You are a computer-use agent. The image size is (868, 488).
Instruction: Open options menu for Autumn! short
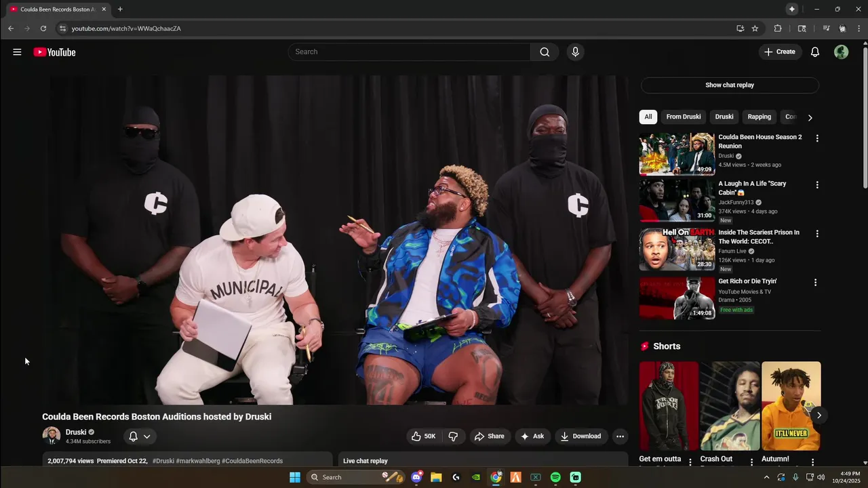click(x=812, y=462)
